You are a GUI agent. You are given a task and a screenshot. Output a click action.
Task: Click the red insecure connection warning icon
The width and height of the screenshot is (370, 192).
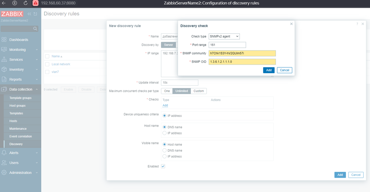pos(35,3)
